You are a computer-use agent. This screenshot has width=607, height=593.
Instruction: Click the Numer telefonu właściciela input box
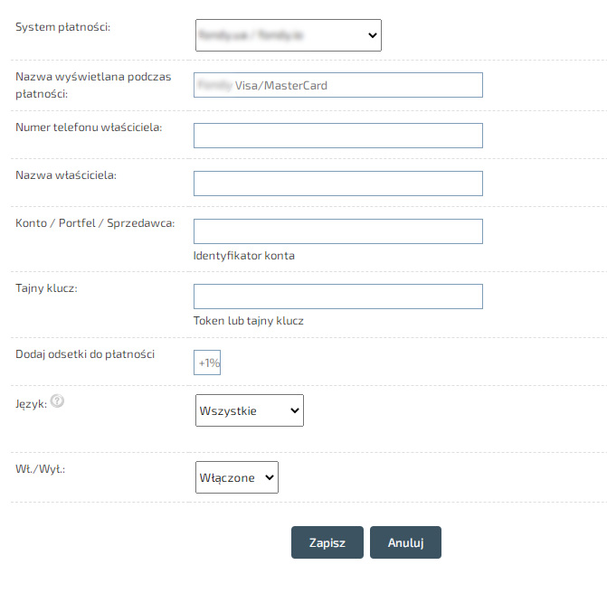[x=337, y=136]
